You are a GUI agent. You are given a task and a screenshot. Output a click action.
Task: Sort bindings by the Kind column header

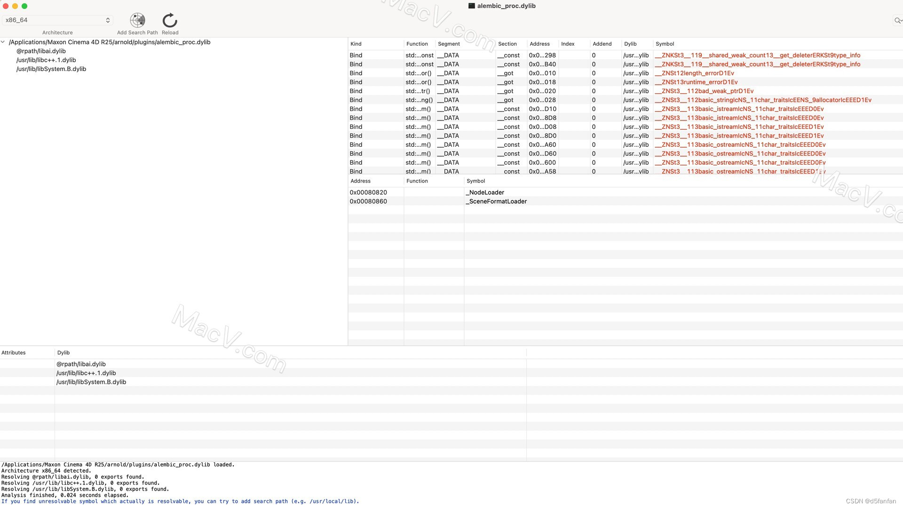coord(356,44)
